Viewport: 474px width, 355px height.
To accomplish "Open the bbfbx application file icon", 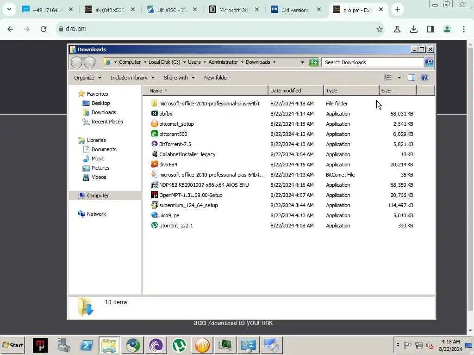I will [x=155, y=114].
